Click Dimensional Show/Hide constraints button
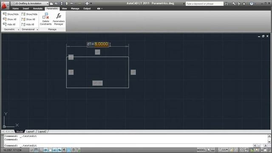The width and height of the screenshot is (272, 153). 29,14
